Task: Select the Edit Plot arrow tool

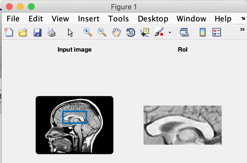Action: click(70, 33)
